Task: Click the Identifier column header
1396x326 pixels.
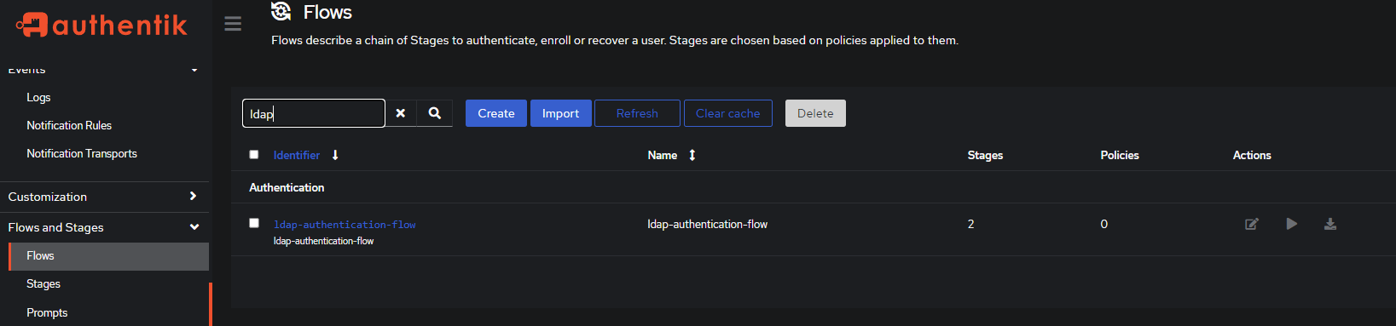Action: point(297,155)
